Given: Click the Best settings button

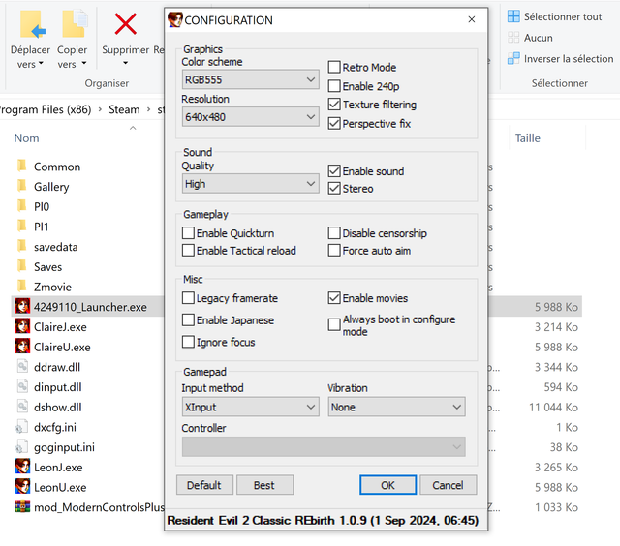Looking at the screenshot, I should [264, 485].
